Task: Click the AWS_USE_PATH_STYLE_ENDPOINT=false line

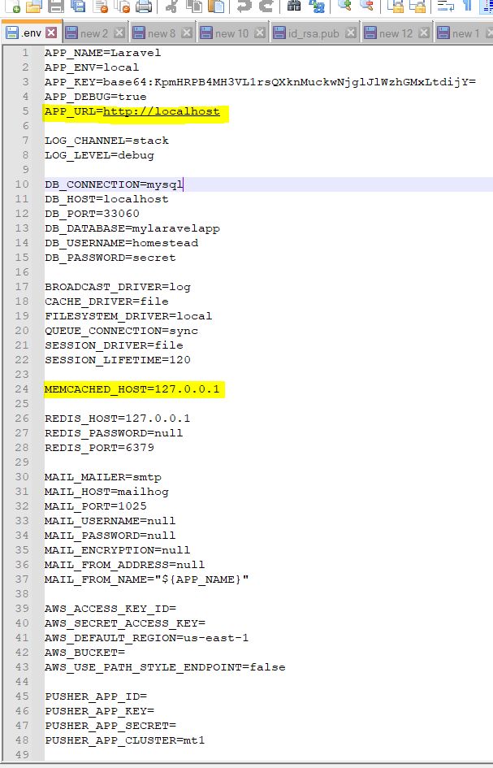Action: [165, 667]
